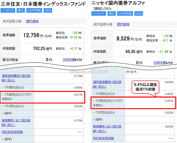Select the 【愛称】Jアルファ nickname text

103,9
